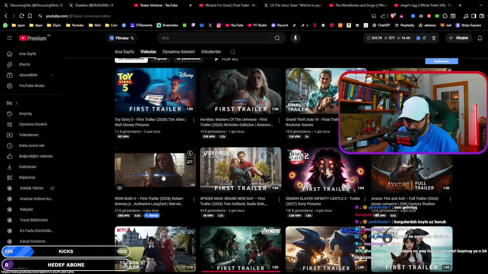Screen dimensions: 488x274
Task: Open the Gönderiler channel tab
Action: (x=211, y=52)
